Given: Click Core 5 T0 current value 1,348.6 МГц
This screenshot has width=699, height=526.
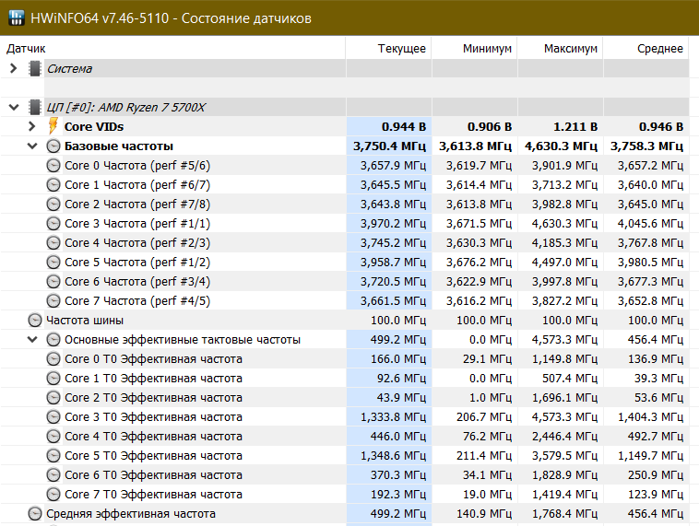Looking at the screenshot, I should tap(393, 456).
